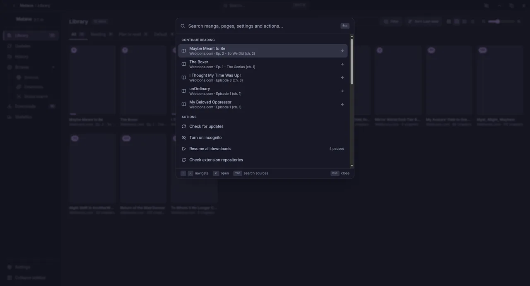Resume 'I Thought My Time Was Up!'
Image resolution: width=530 pixels, height=286 pixels.
[263, 77]
